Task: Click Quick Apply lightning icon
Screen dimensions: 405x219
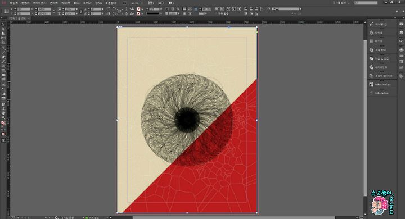Action: (397, 11)
